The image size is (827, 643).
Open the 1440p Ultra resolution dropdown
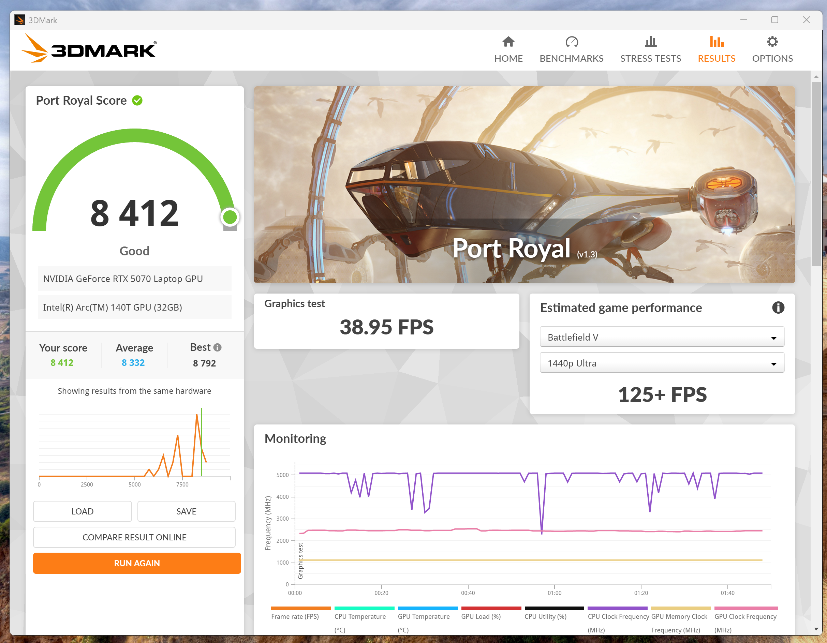662,363
